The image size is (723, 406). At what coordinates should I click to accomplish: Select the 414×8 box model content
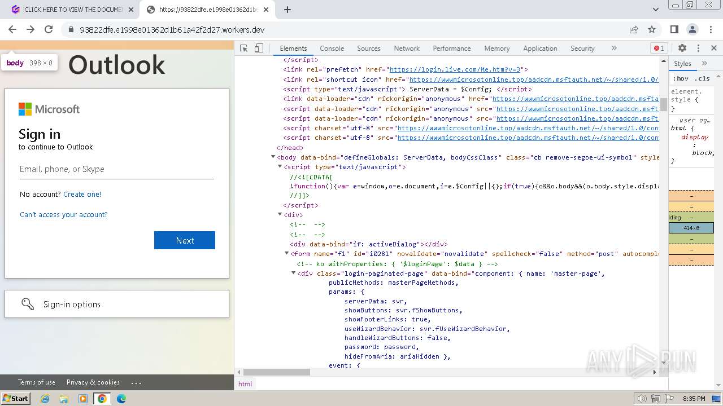pyautogui.click(x=691, y=228)
